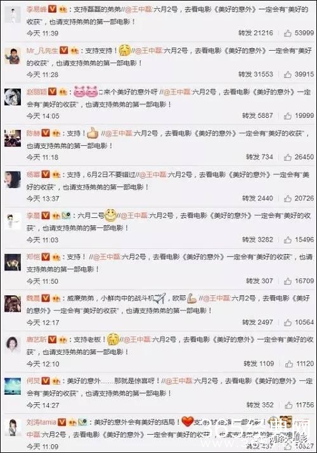
Task: Click thumbs-up beside 15496 on 李晨's post
Action: [x=288, y=239]
